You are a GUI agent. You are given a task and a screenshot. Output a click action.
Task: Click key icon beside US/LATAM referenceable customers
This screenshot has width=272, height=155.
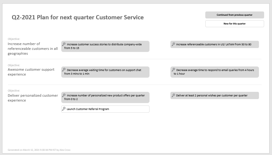click(173, 44)
